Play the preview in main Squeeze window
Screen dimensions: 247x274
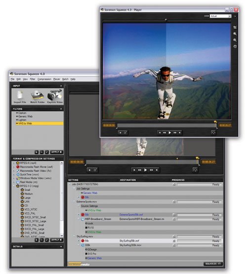[145, 170]
